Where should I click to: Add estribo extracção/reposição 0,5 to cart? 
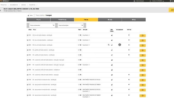click(142, 60)
